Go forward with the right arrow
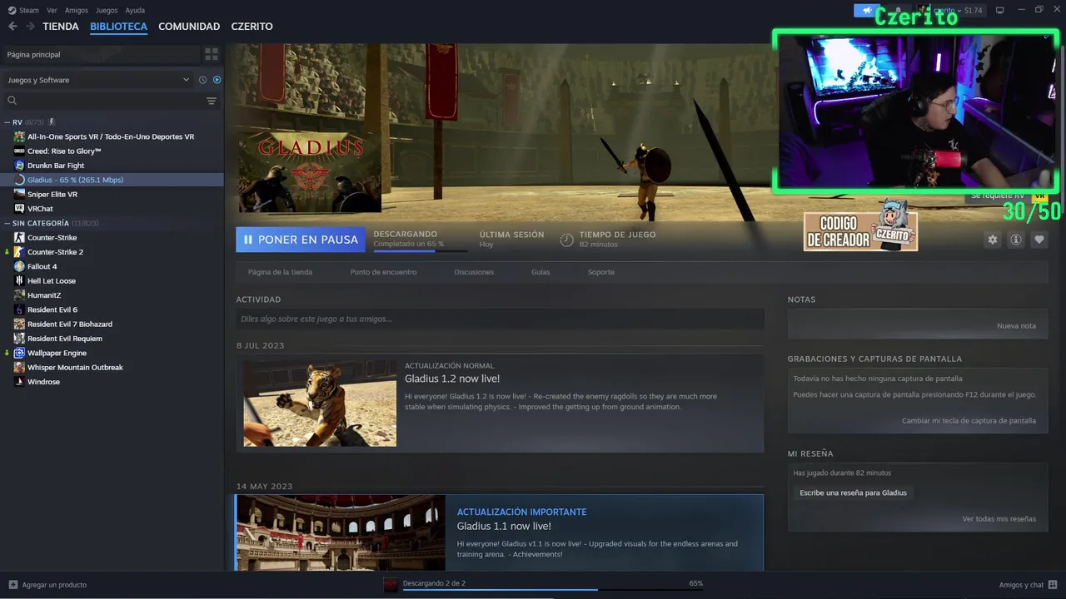The image size is (1066, 599). click(30, 27)
